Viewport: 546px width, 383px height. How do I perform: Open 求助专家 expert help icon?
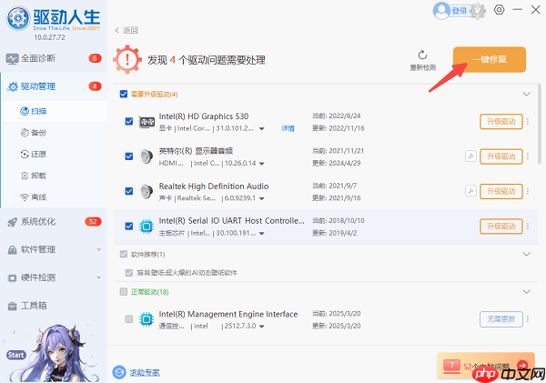(x=119, y=371)
